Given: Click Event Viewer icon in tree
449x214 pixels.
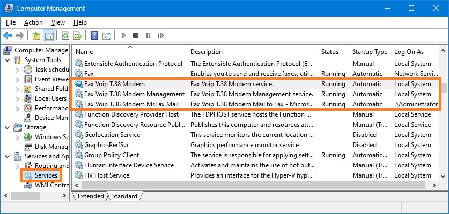Looking at the screenshot, I should 28,79.
